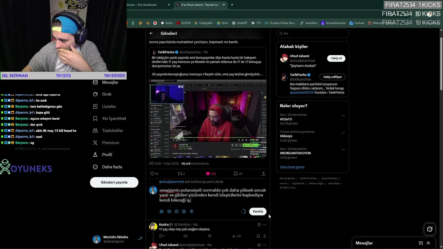Open the Botrix bookmark
This screenshot has height=249, width=443.
pos(167,23)
